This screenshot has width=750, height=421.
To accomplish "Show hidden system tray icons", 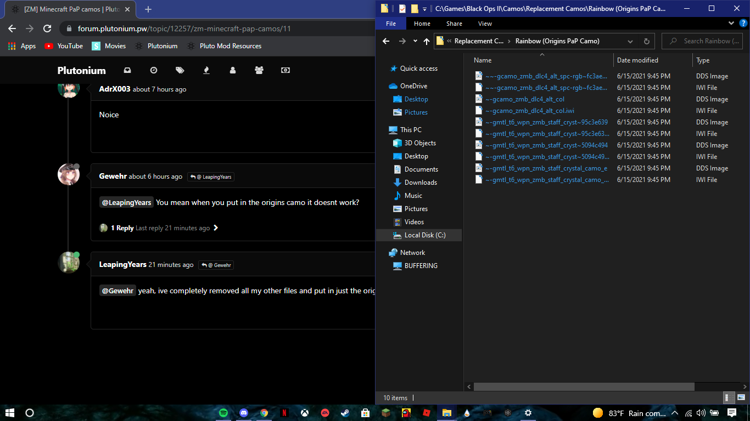I will pos(675,413).
